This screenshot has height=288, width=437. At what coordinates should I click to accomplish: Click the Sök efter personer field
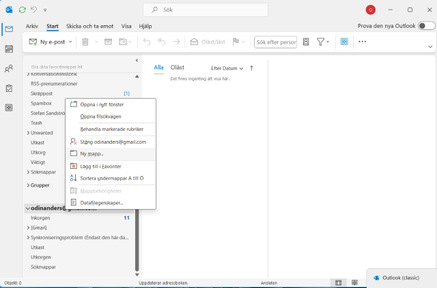(x=275, y=42)
